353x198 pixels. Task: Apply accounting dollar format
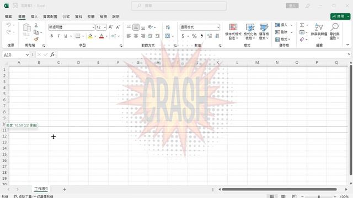tap(183, 36)
